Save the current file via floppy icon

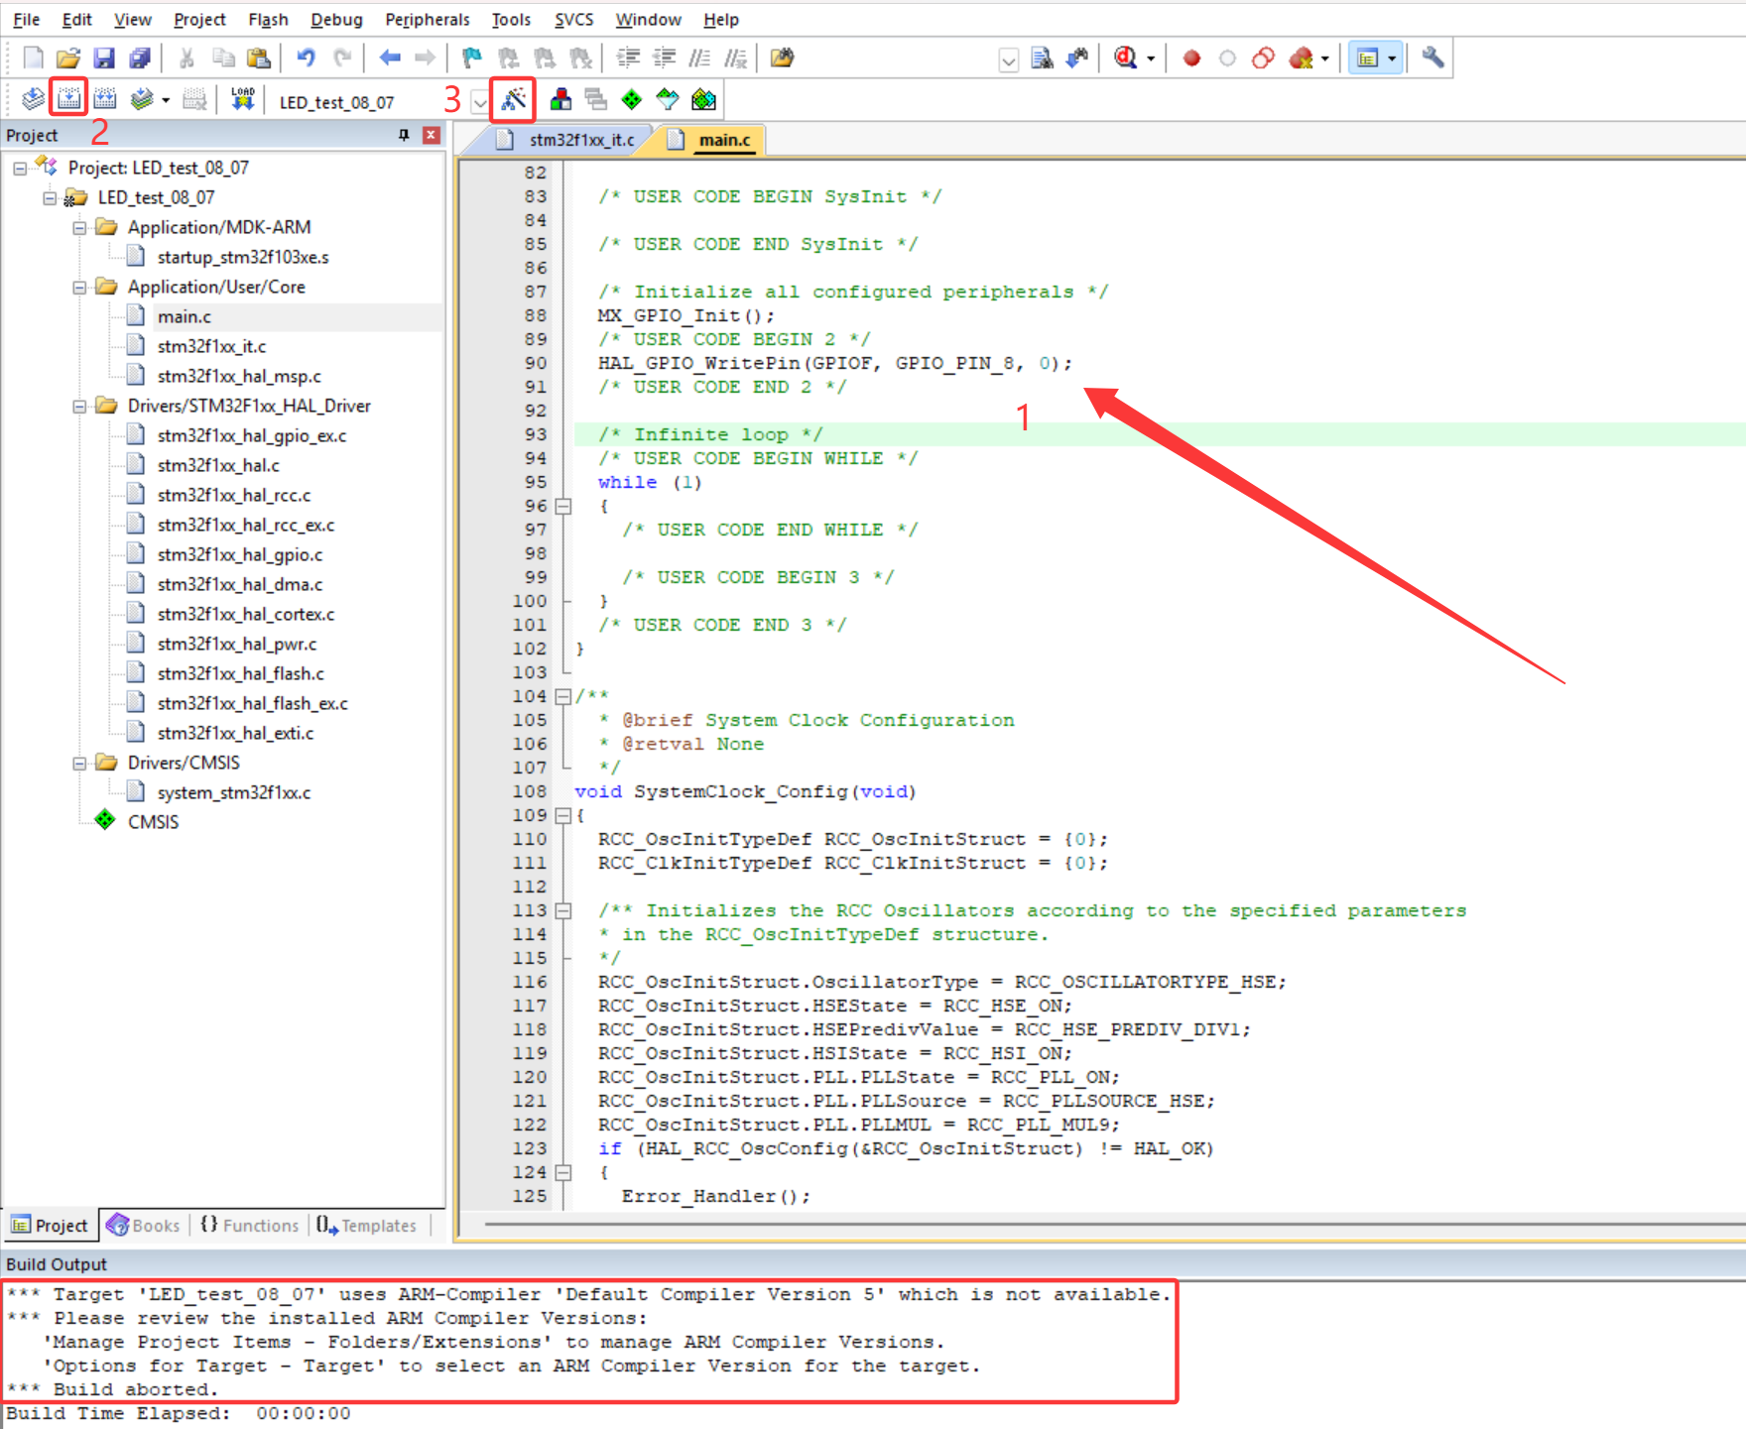[x=103, y=58]
